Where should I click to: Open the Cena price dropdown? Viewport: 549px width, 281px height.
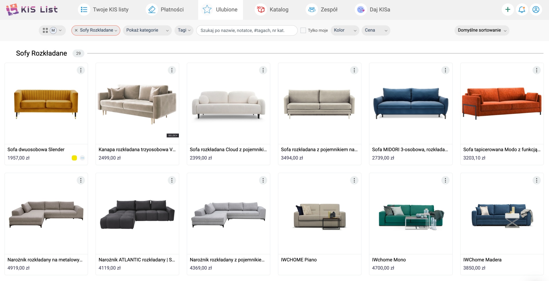[376, 30]
